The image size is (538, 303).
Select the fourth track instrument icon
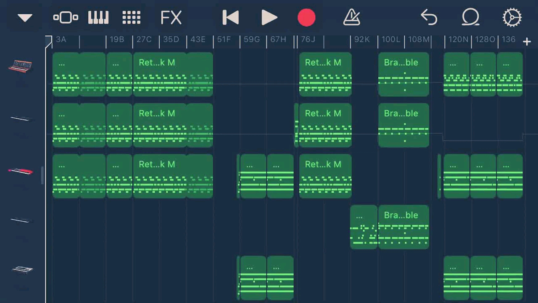click(21, 220)
